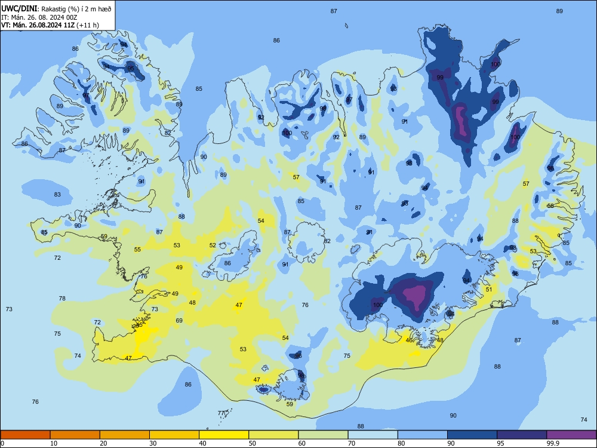Image resolution: width=597 pixels, height=448 pixels.
Task: Click the 70–80 pale blue legend swatch
Action: tap(373, 435)
